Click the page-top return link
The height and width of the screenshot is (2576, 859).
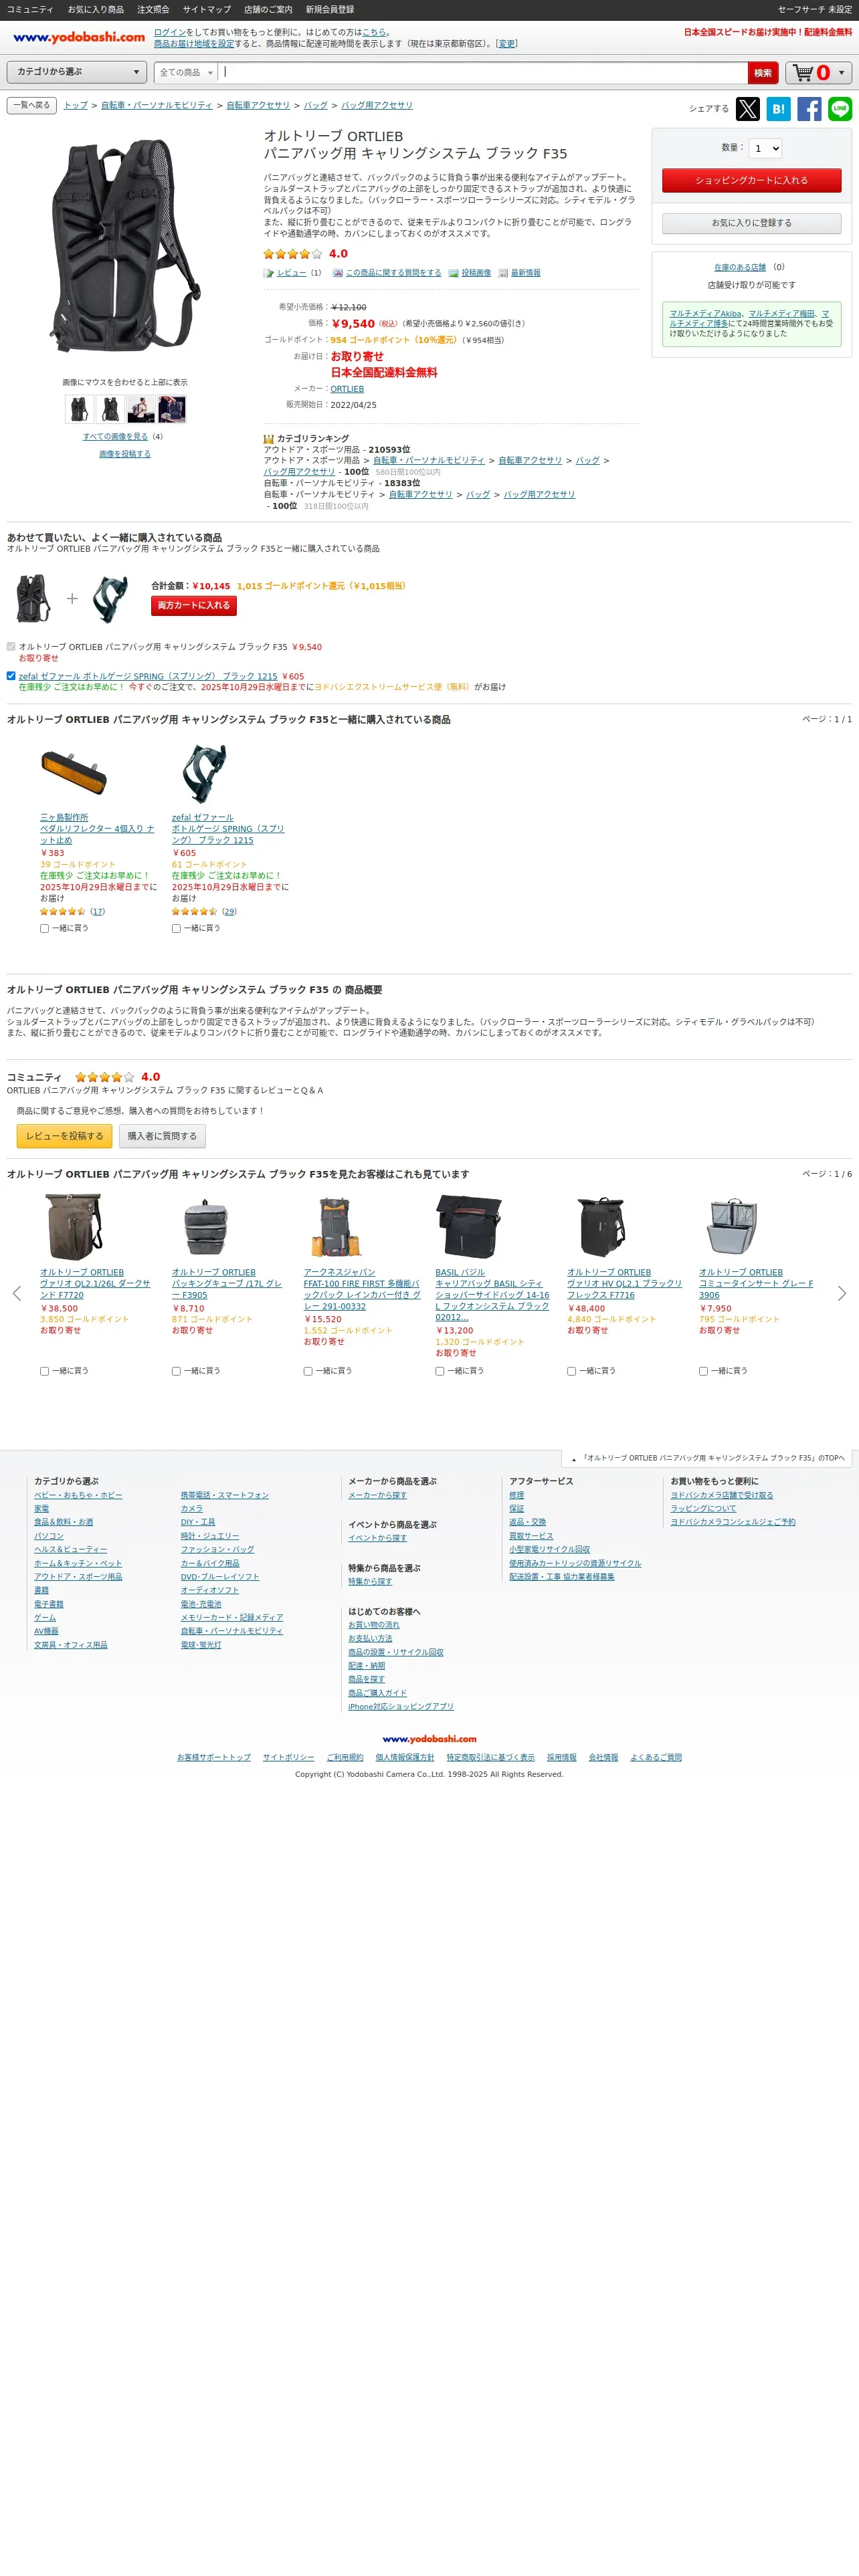click(x=708, y=1458)
